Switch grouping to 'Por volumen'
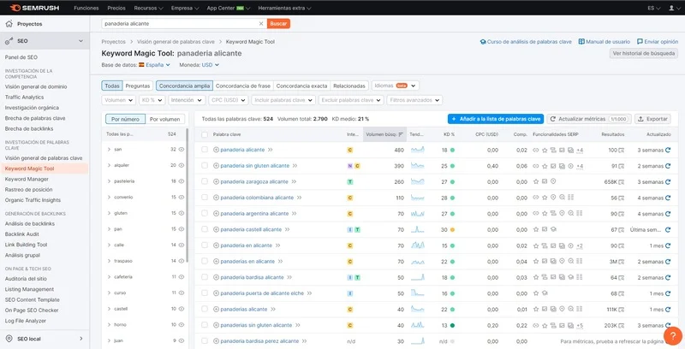Screen dimensions: 685x349 165,119
